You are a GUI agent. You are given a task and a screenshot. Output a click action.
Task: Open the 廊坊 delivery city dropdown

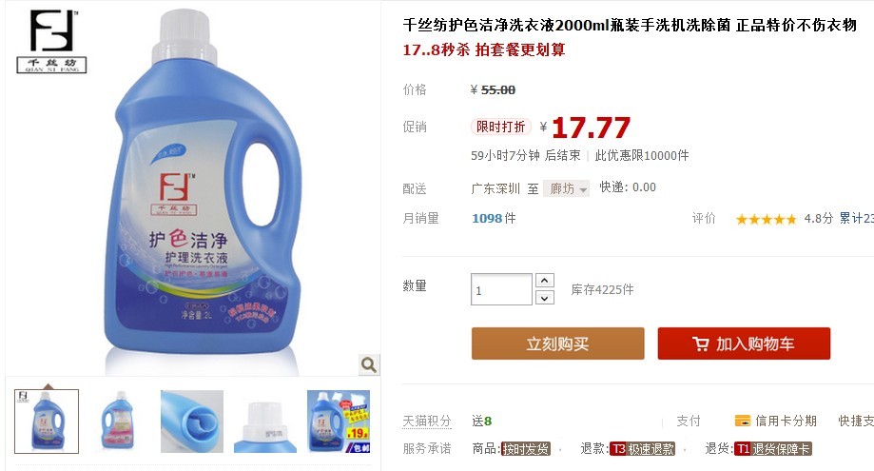point(566,189)
